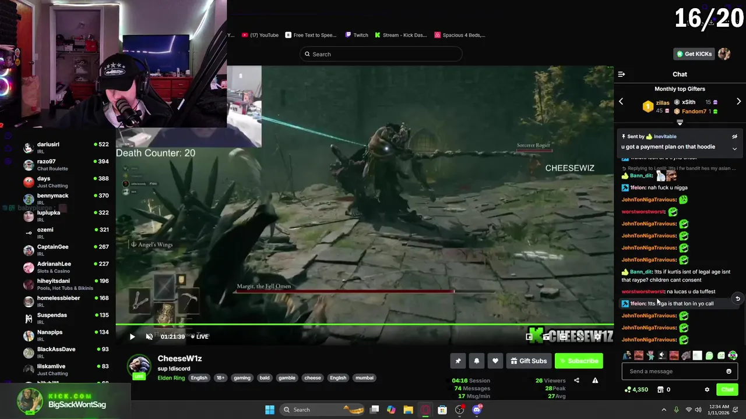
Task: Show hidden system tray icons
Action: pos(664,410)
